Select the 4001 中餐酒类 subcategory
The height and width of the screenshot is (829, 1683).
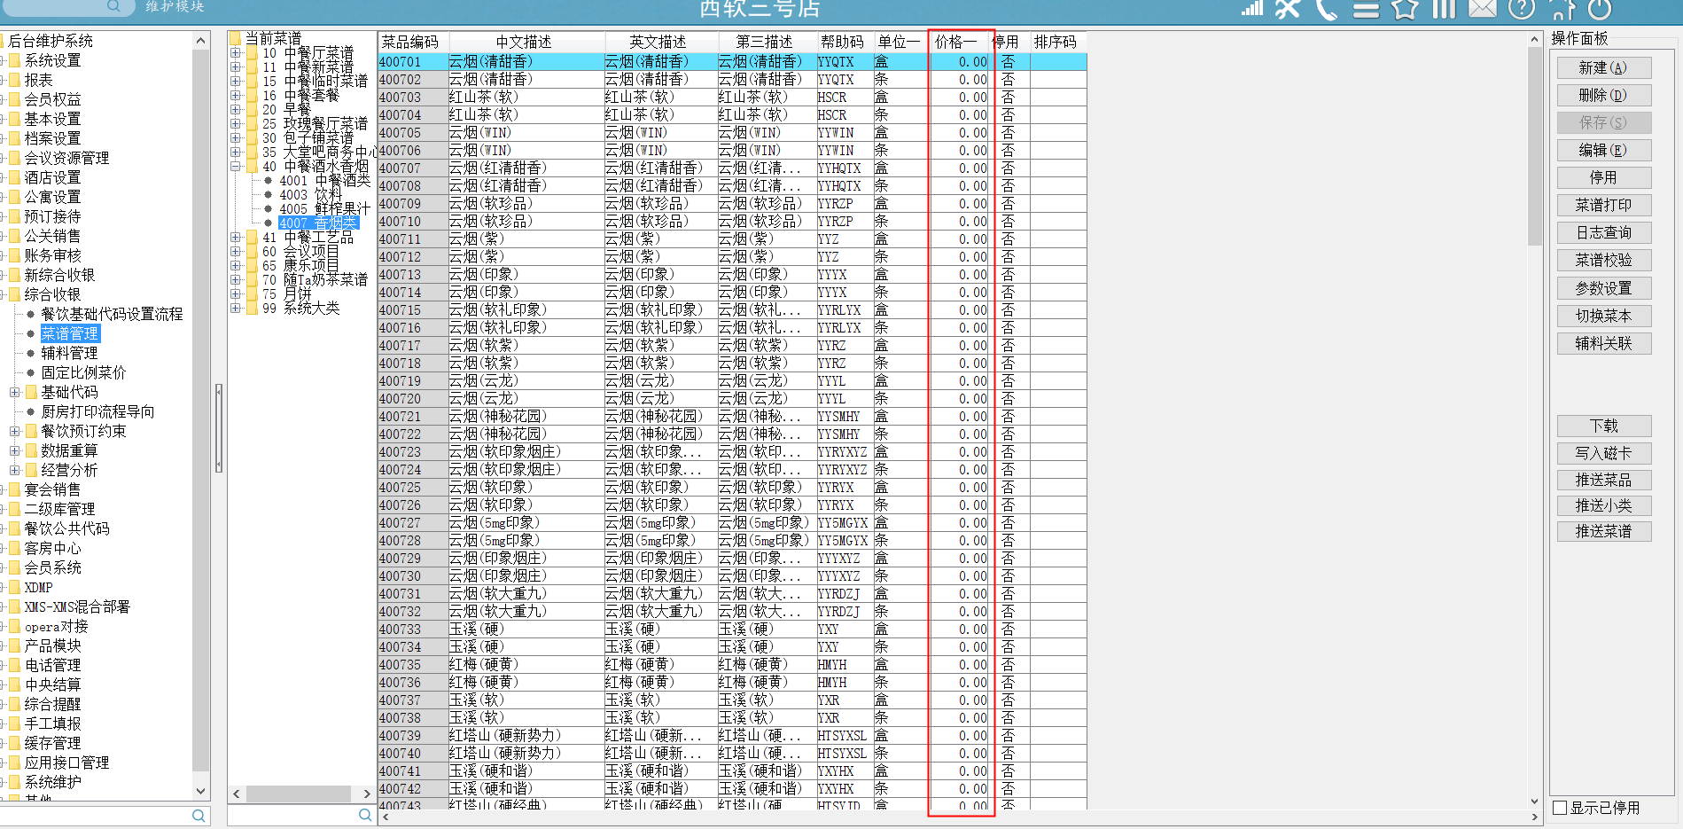point(324,181)
